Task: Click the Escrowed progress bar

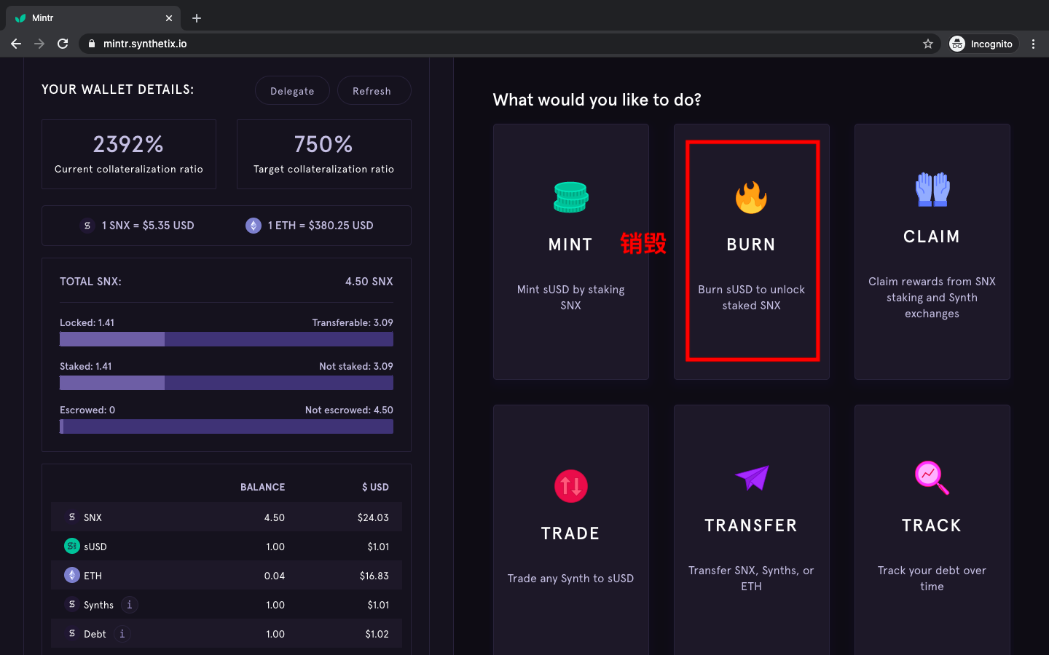Action: coord(227,426)
